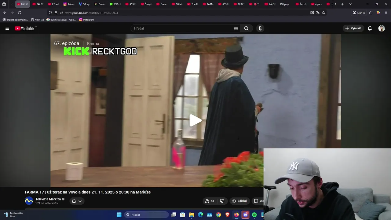Image resolution: width=391 pixels, height=220 pixels.
Task: Open Discord from taskbar
Action: pos(245,215)
